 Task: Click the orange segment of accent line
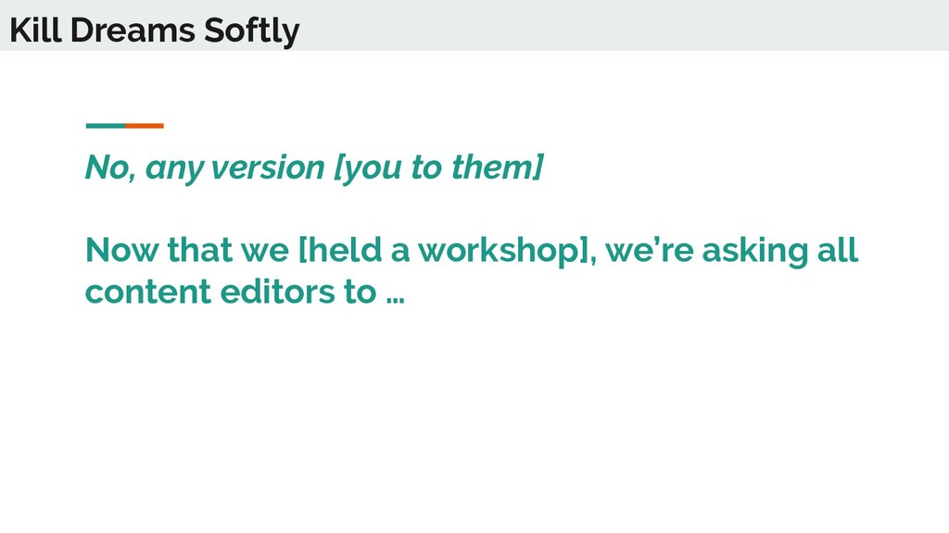click(145, 126)
